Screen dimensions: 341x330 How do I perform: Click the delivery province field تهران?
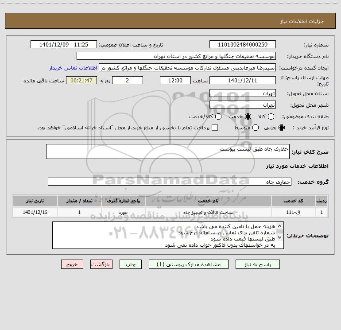(243, 93)
